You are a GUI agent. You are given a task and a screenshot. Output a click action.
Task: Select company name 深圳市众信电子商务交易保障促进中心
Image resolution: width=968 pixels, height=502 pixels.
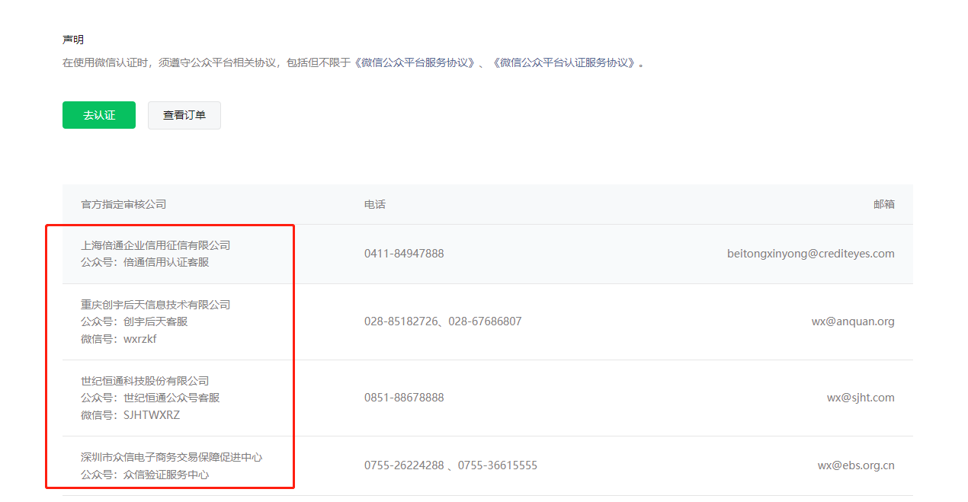pyautogui.click(x=171, y=457)
